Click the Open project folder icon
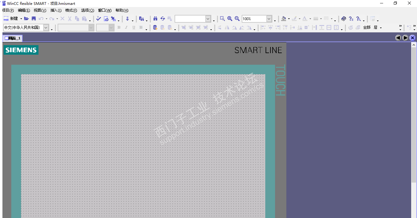The height and width of the screenshot is (218, 417). pyautogui.click(x=27, y=19)
